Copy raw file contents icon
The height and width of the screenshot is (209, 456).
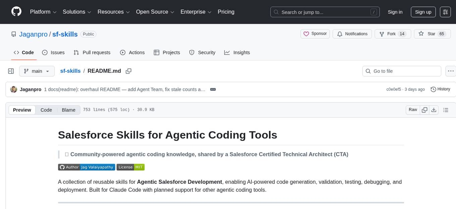(424, 110)
